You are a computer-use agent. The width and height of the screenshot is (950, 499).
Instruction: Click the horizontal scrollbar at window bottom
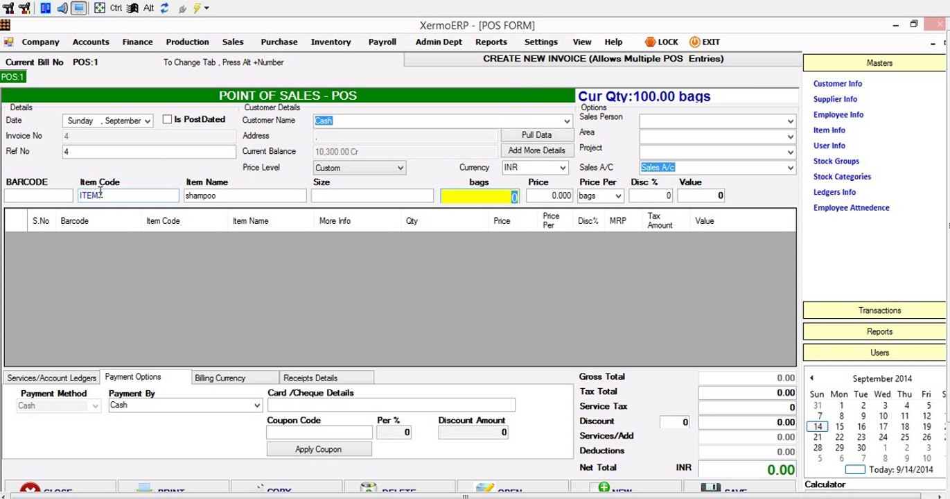point(464,496)
